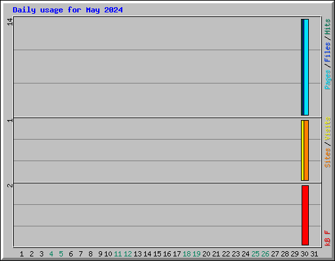Click the 'Visits' legend label

pyautogui.click(x=327, y=129)
